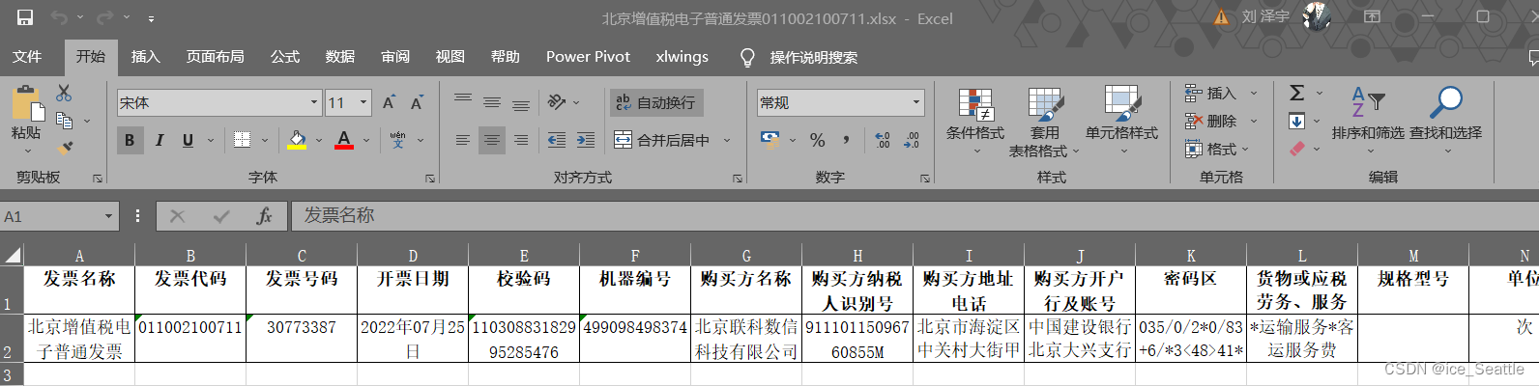
Task: Click the accounting number format icon
Action: [x=770, y=140]
